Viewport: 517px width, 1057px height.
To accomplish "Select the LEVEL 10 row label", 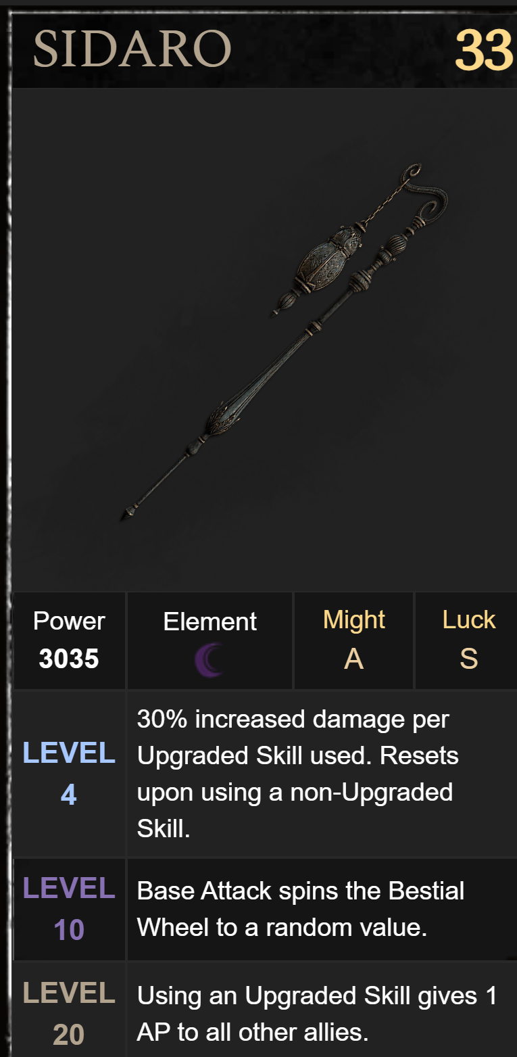I will click(x=69, y=909).
